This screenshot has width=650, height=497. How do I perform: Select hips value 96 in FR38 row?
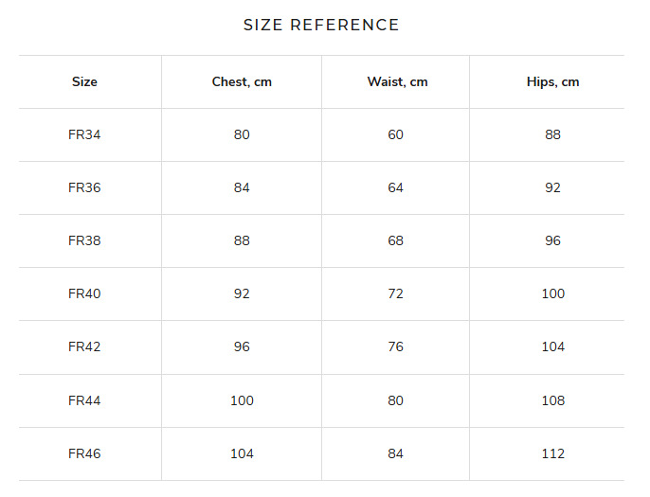pos(552,240)
